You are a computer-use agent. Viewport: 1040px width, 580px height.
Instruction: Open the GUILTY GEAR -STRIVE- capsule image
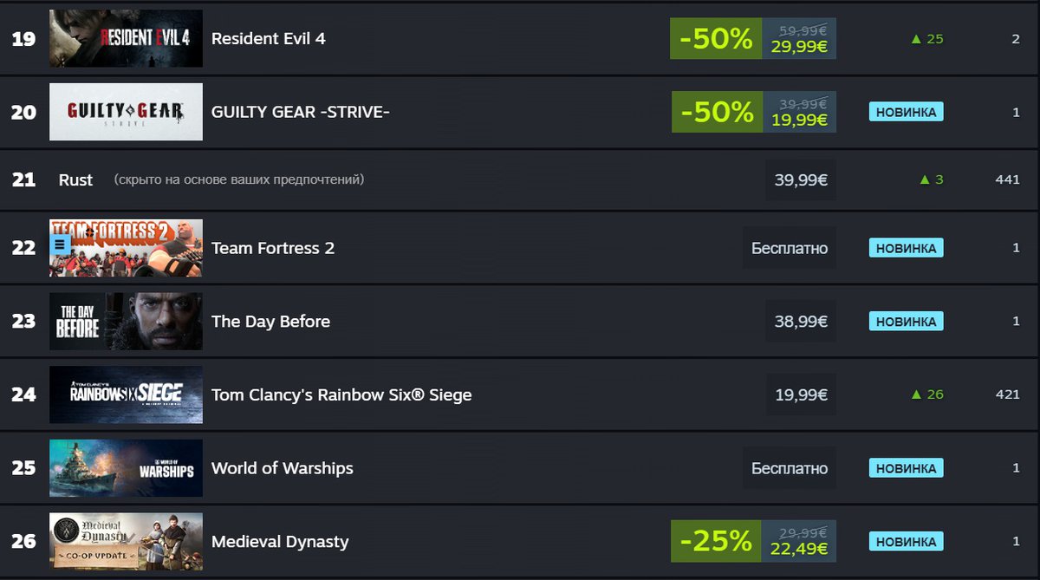click(x=126, y=112)
